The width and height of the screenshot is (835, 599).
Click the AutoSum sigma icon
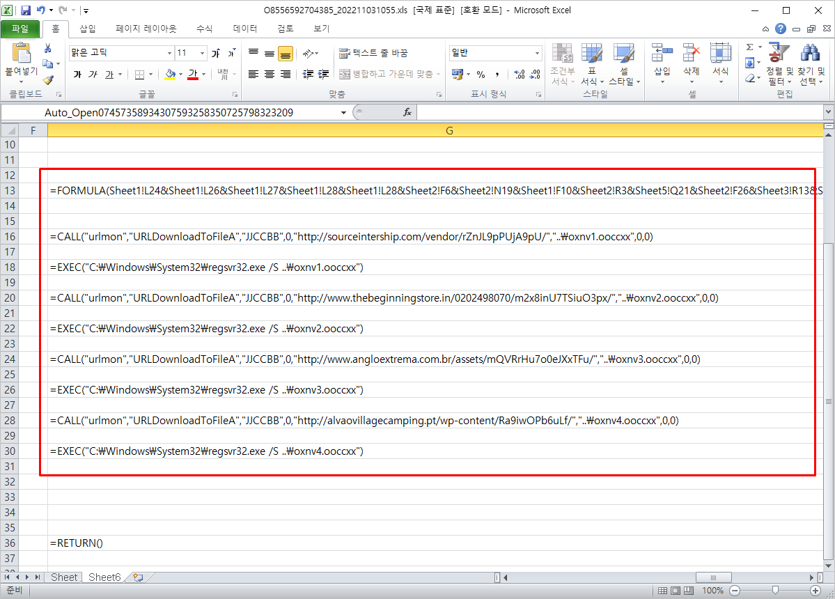pyautogui.click(x=750, y=47)
